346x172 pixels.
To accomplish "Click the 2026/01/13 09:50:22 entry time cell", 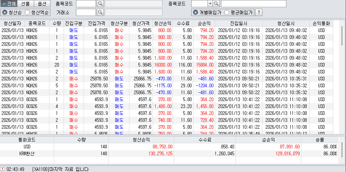I will pos(238,93).
